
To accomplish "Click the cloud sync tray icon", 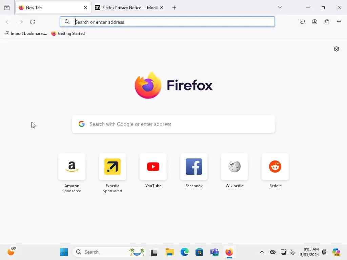I will [273, 252].
